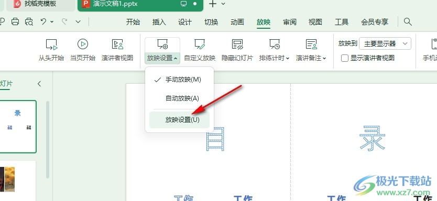Viewport: 437px width, 201px height.
Task: Click the 放映 ribbon tab
Action: click(264, 22)
